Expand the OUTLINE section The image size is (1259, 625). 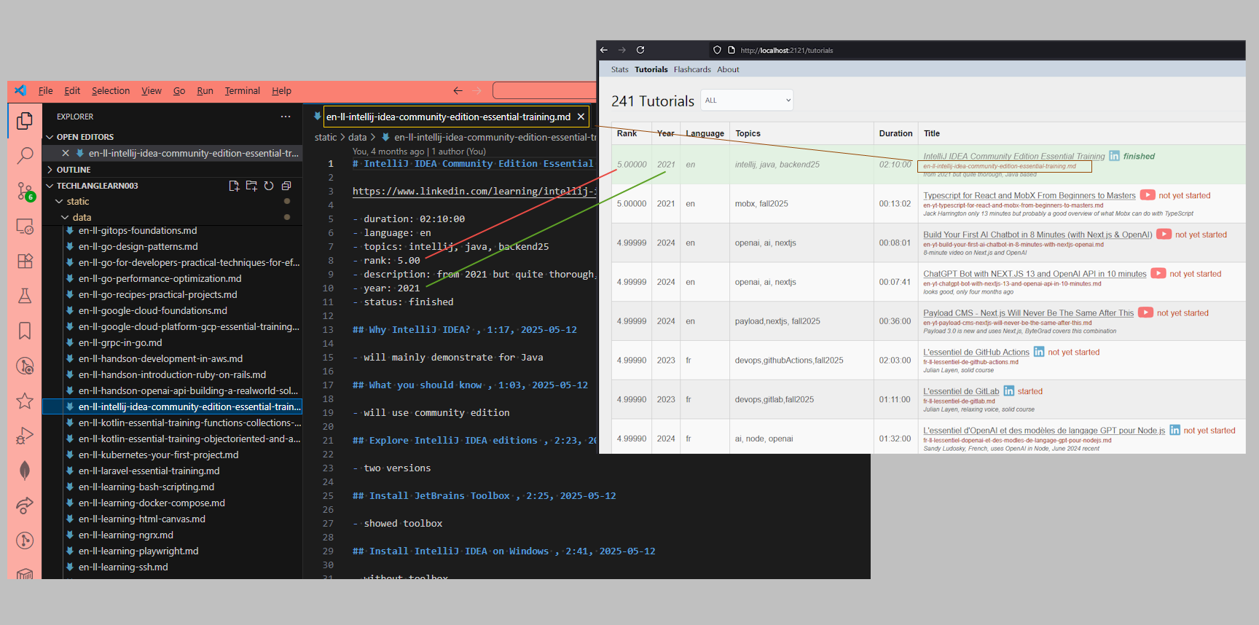(x=50, y=170)
